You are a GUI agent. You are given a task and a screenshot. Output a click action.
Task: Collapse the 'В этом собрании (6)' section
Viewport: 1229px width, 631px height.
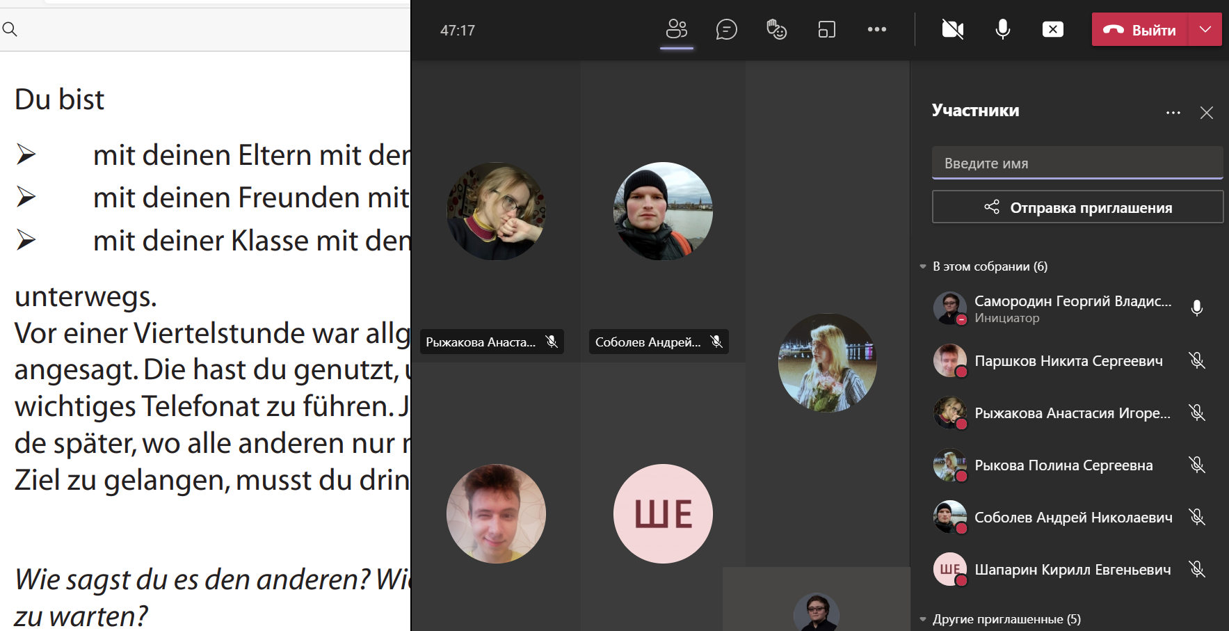tap(923, 266)
